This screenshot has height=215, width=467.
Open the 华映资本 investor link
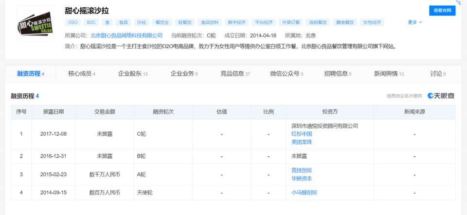coord(301,178)
